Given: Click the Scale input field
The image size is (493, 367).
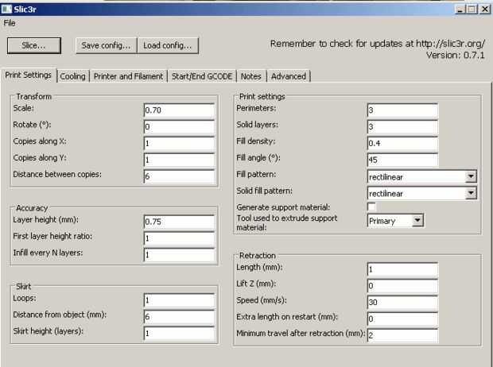Looking at the screenshot, I should point(179,110).
